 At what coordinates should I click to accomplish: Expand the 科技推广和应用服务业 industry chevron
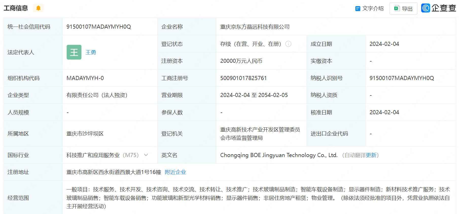tap(146, 155)
